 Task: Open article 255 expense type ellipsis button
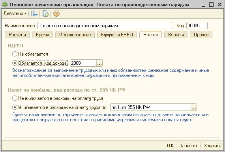(194, 107)
